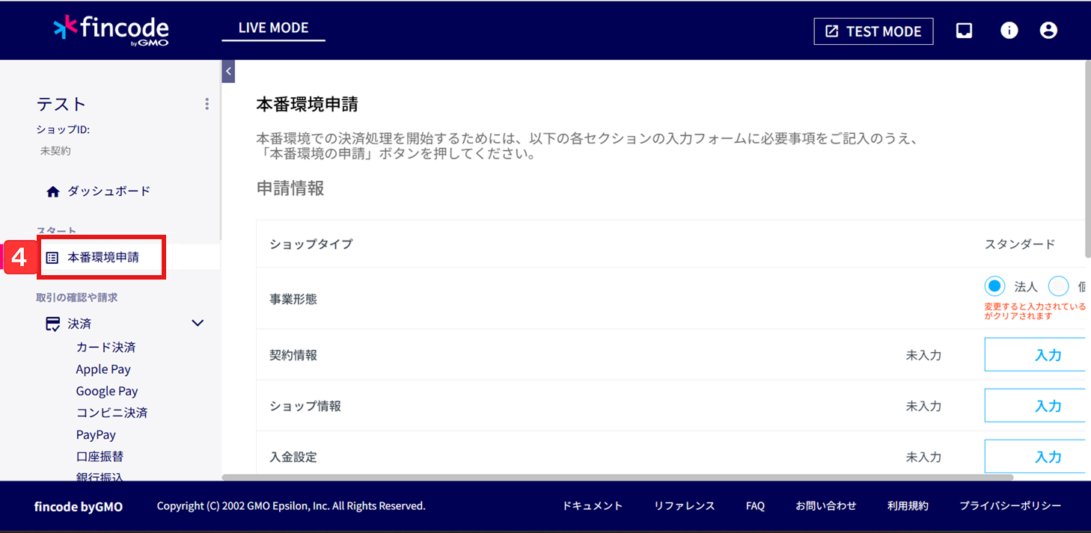Collapse the sidebar with the arrow handle
1091x533 pixels.
[x=228, y=72]
